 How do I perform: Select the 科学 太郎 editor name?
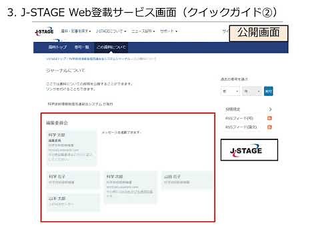click(57, 135)
